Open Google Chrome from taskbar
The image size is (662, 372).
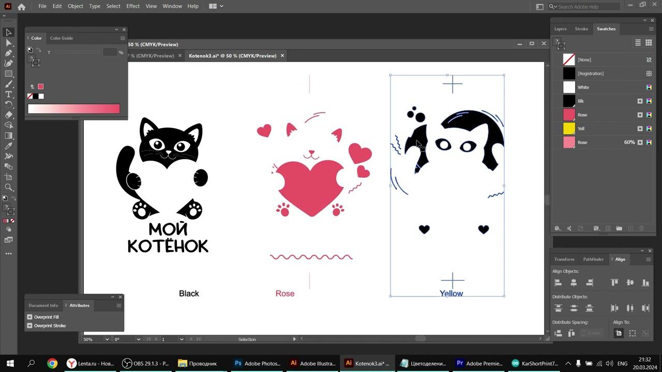tap(52, 363)
